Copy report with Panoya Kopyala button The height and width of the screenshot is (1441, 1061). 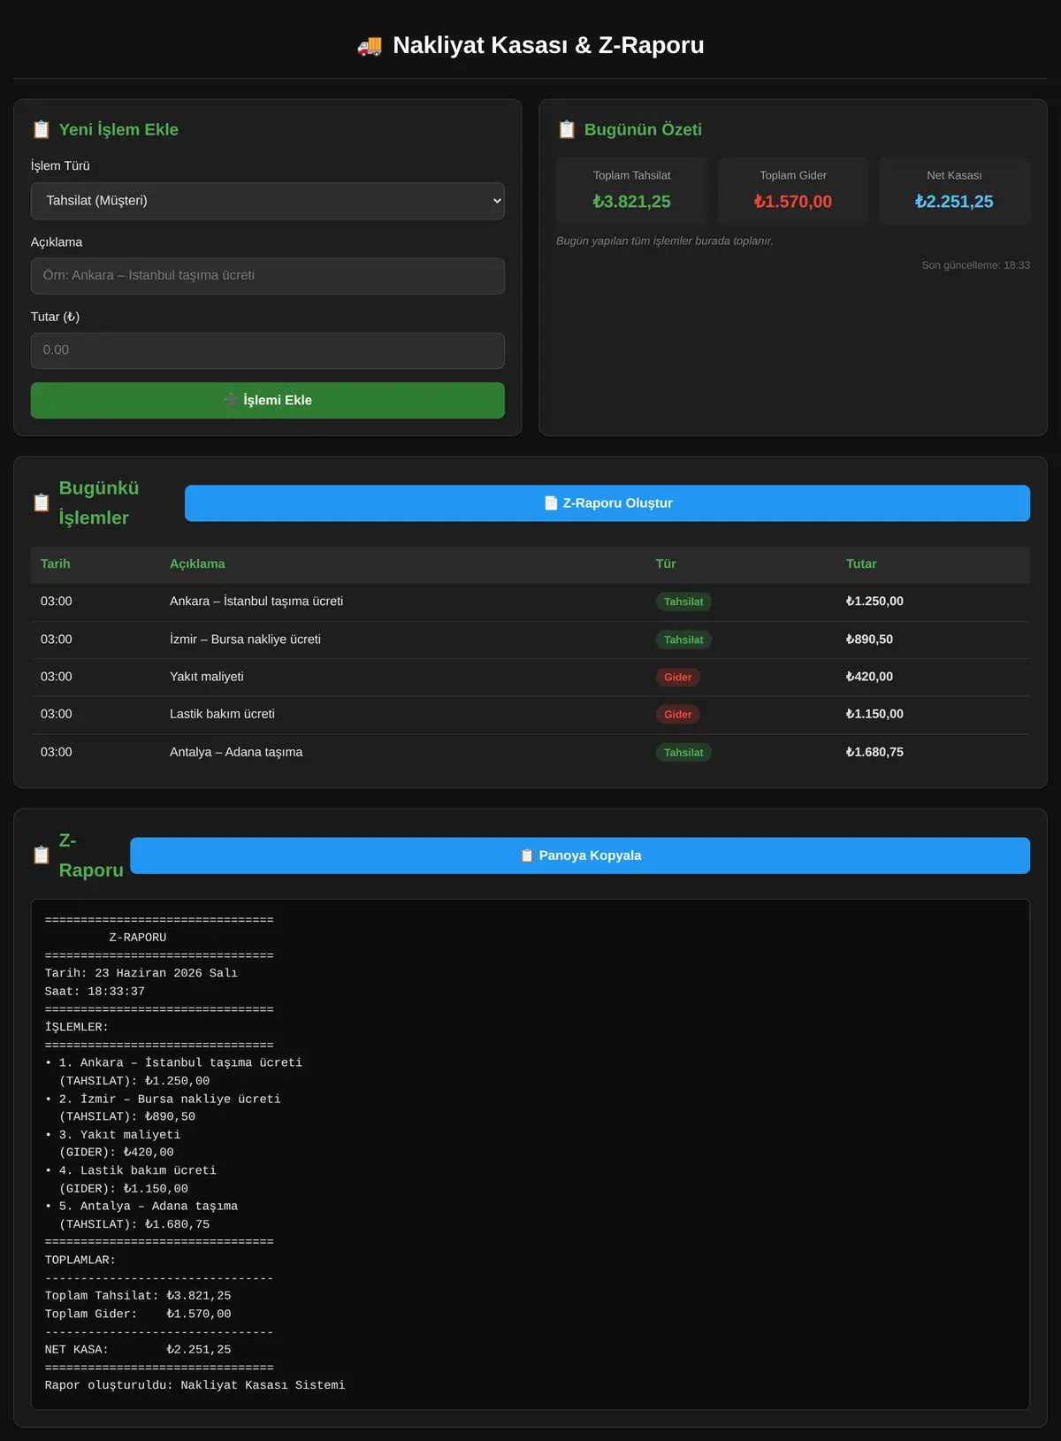(580, 855)
